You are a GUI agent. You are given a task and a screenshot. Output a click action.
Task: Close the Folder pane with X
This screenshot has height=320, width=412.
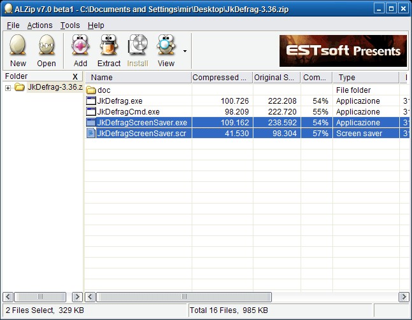point(75,76)
